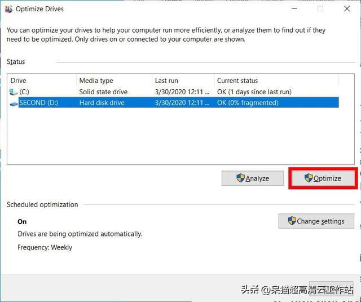361x302 pixels.
Task: Click the Current status column header
Action: pos(276,81)
